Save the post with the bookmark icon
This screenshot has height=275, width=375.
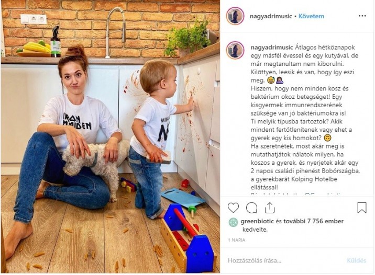pos(362,208)
